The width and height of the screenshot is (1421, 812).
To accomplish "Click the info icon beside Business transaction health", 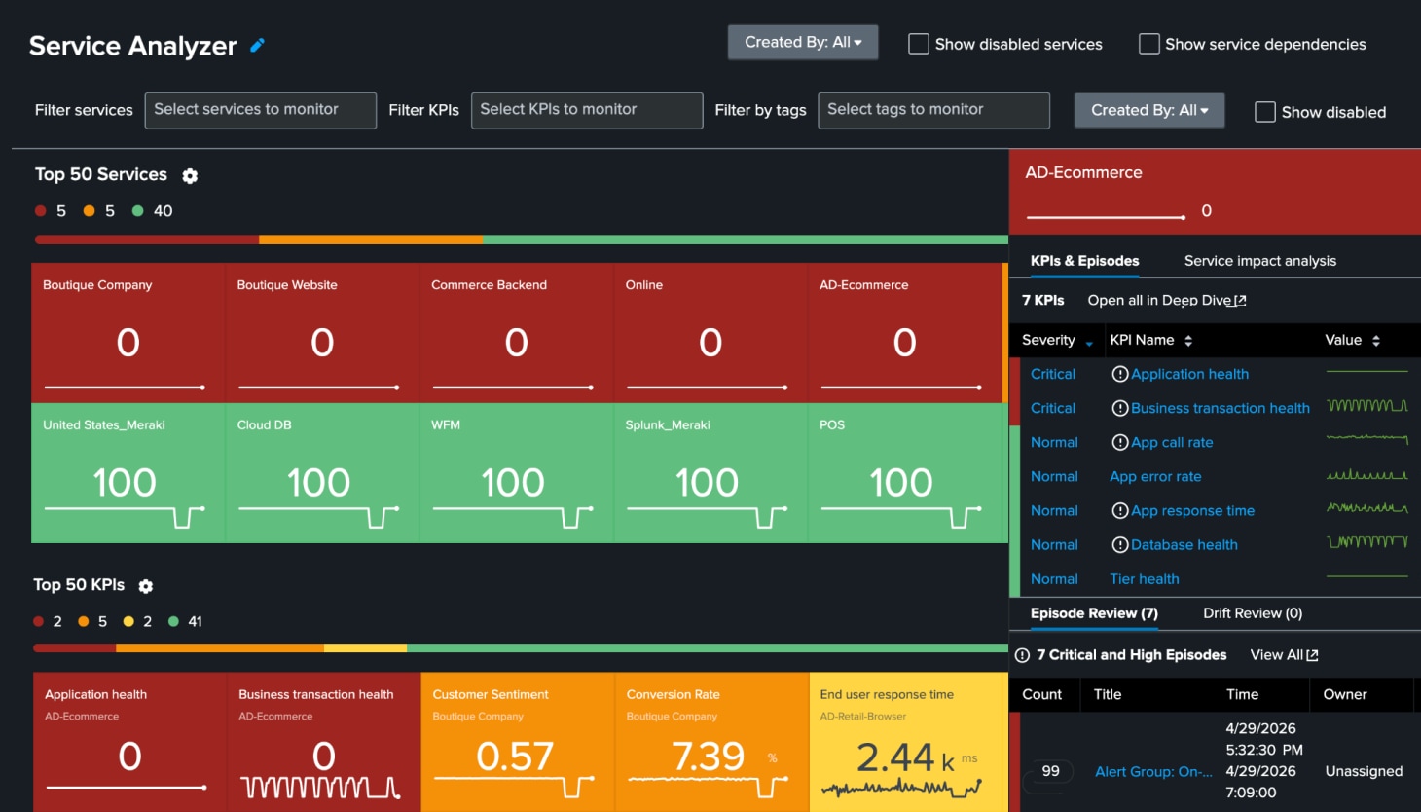I will (x=1120, y=408).
